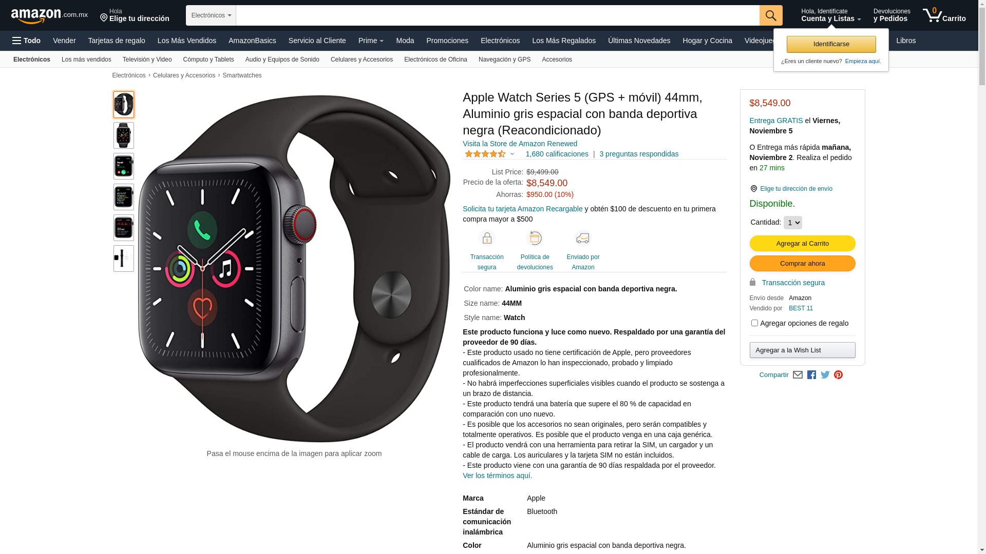Go to Celulares y Accesorios subnav
The image size is (986, 554).
(x=362, y=60)
